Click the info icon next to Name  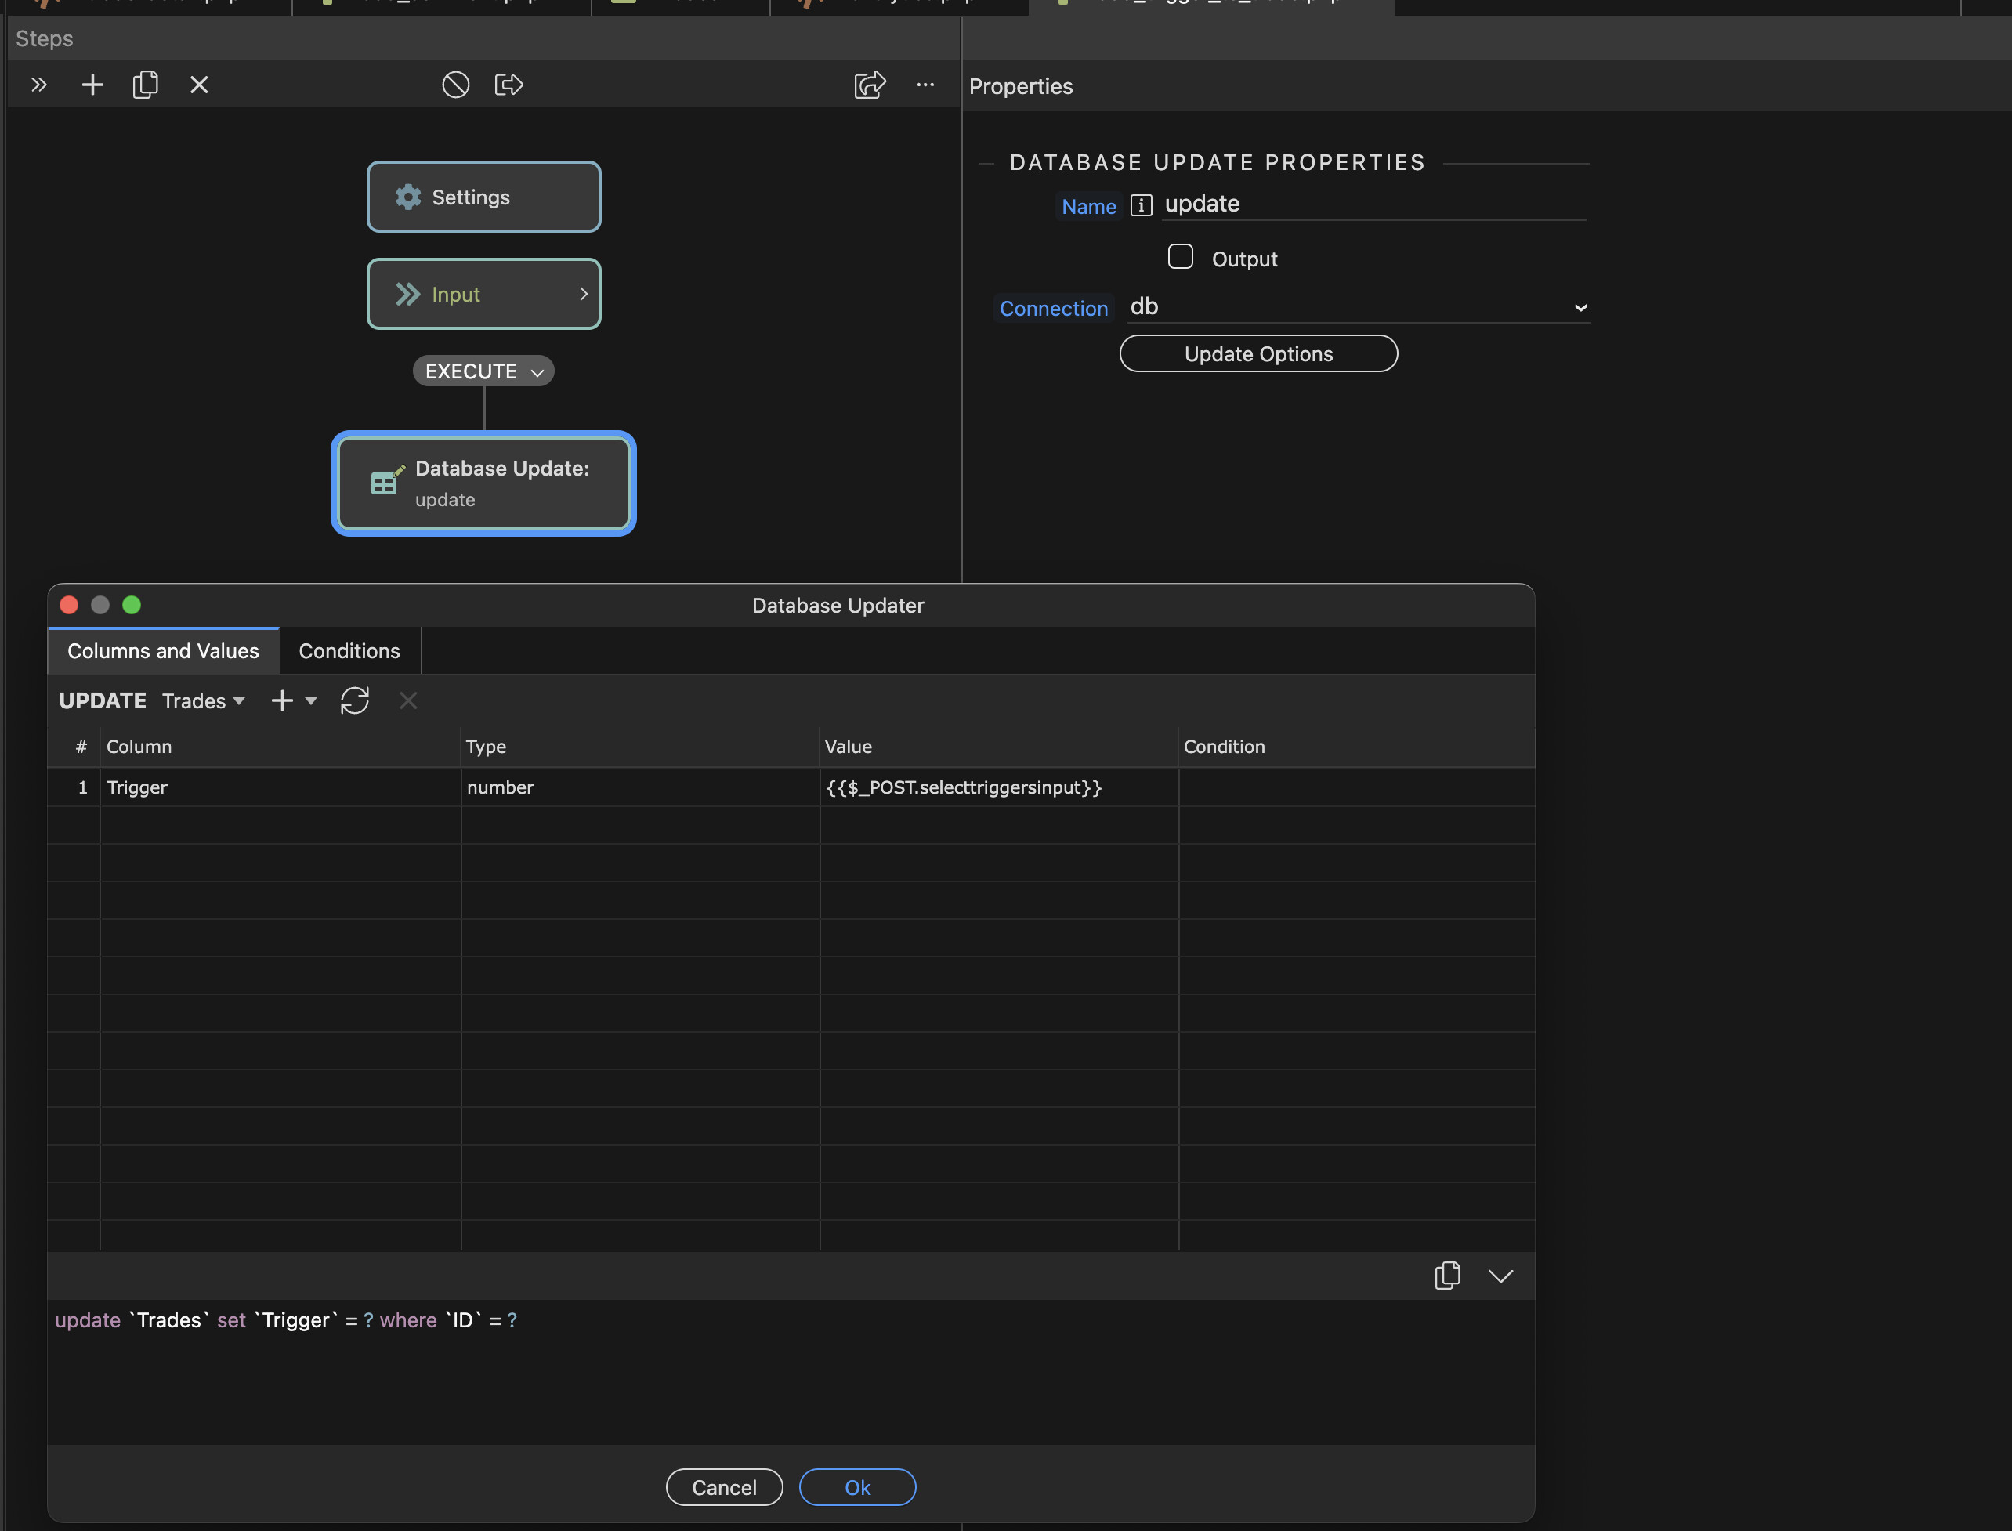[1141, 205]
